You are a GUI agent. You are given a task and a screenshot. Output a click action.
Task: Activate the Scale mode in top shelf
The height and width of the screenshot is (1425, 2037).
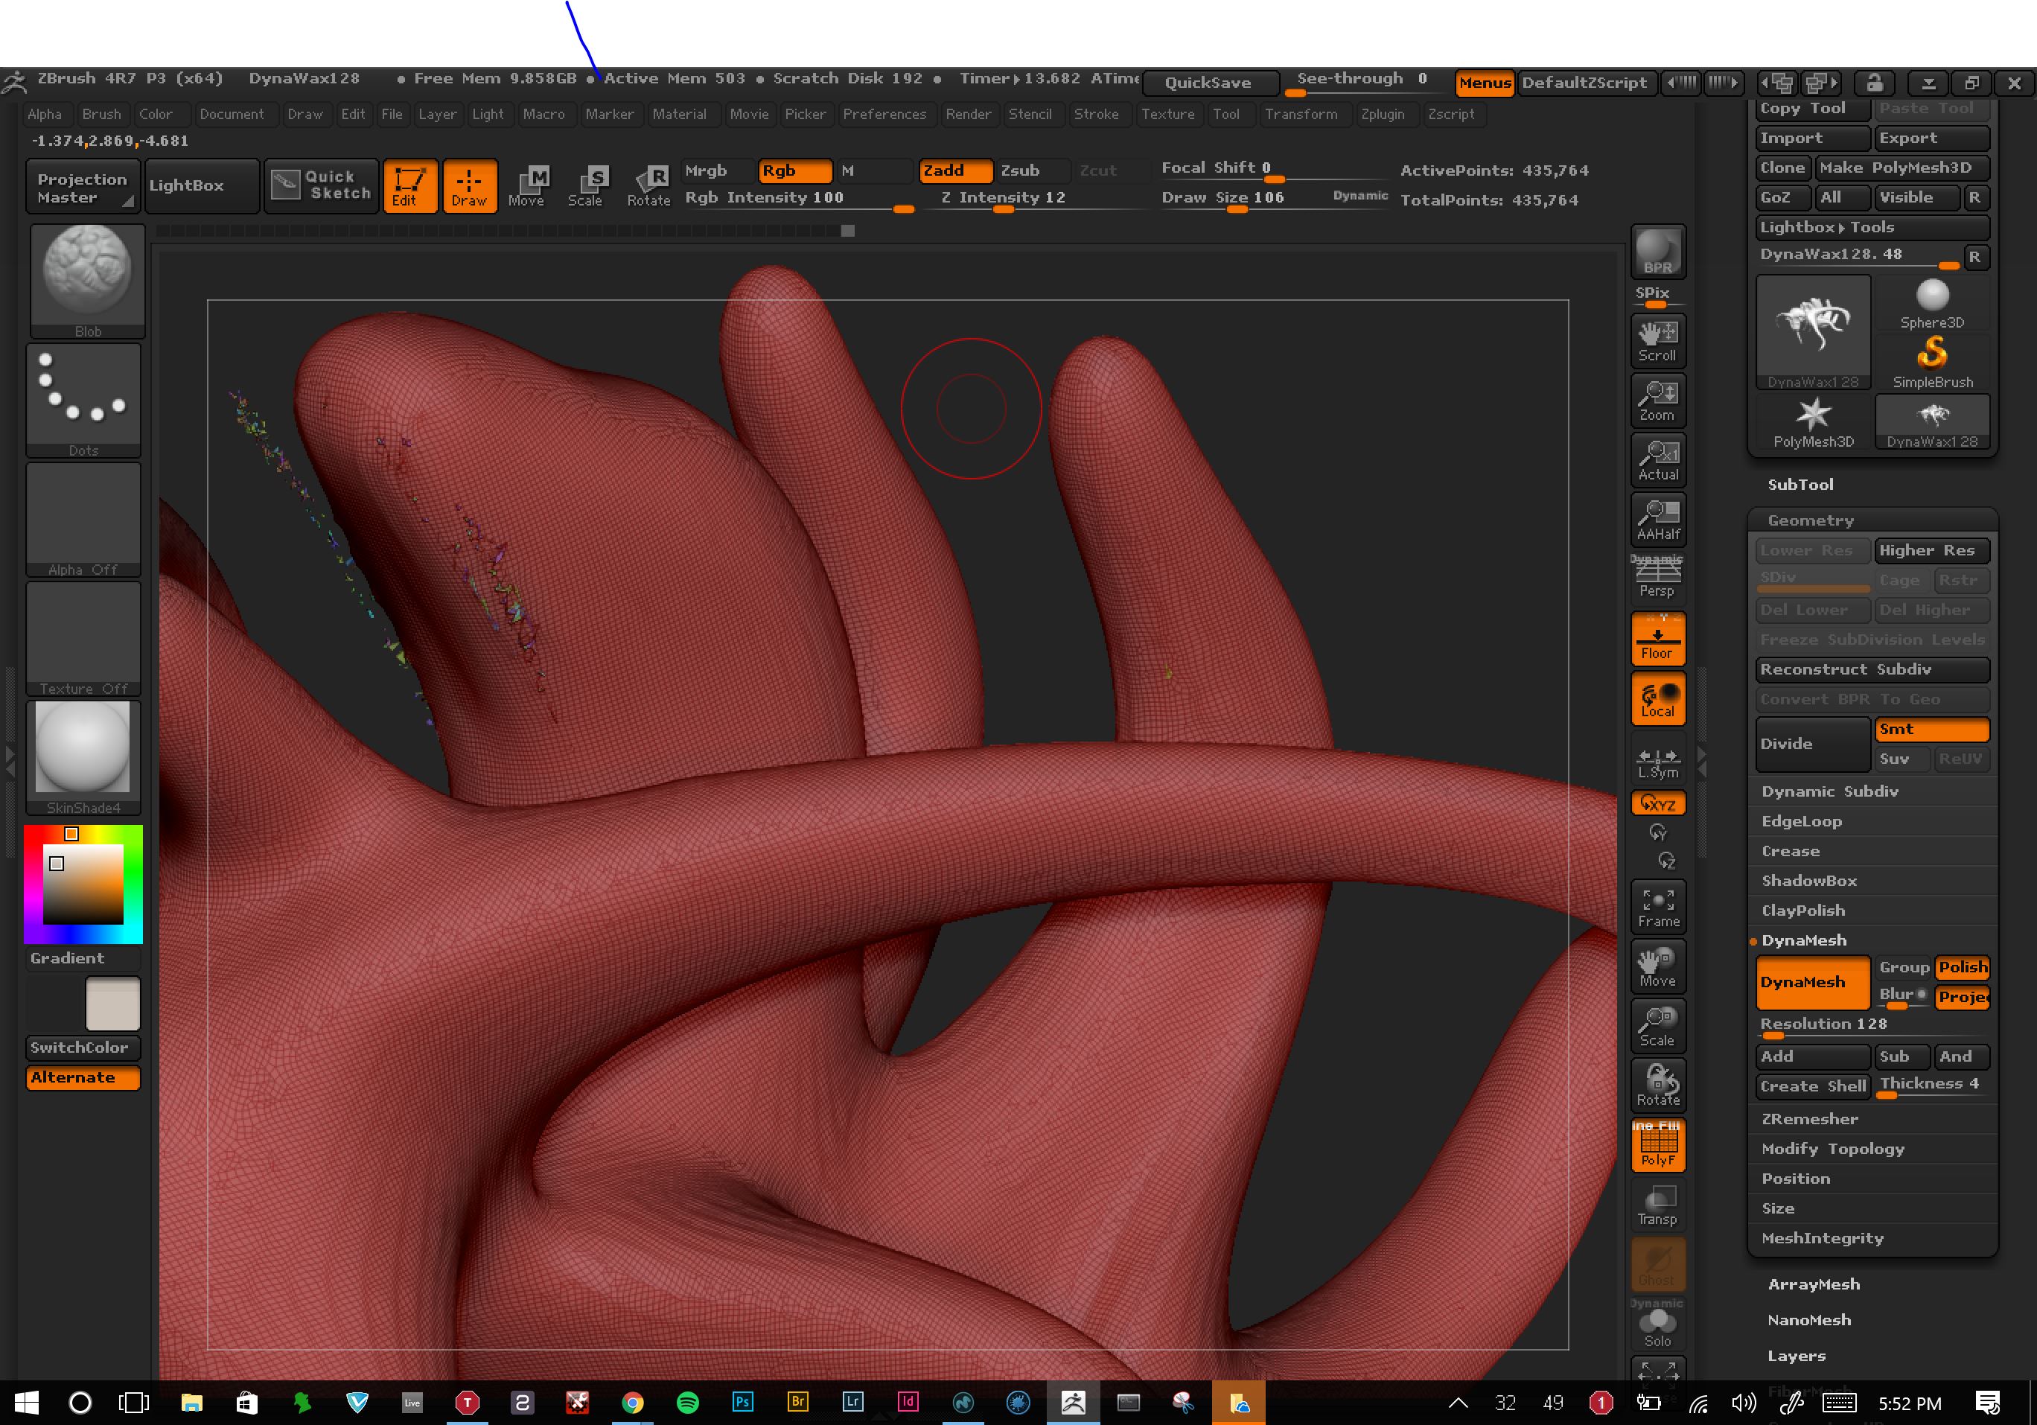[587, 185]
